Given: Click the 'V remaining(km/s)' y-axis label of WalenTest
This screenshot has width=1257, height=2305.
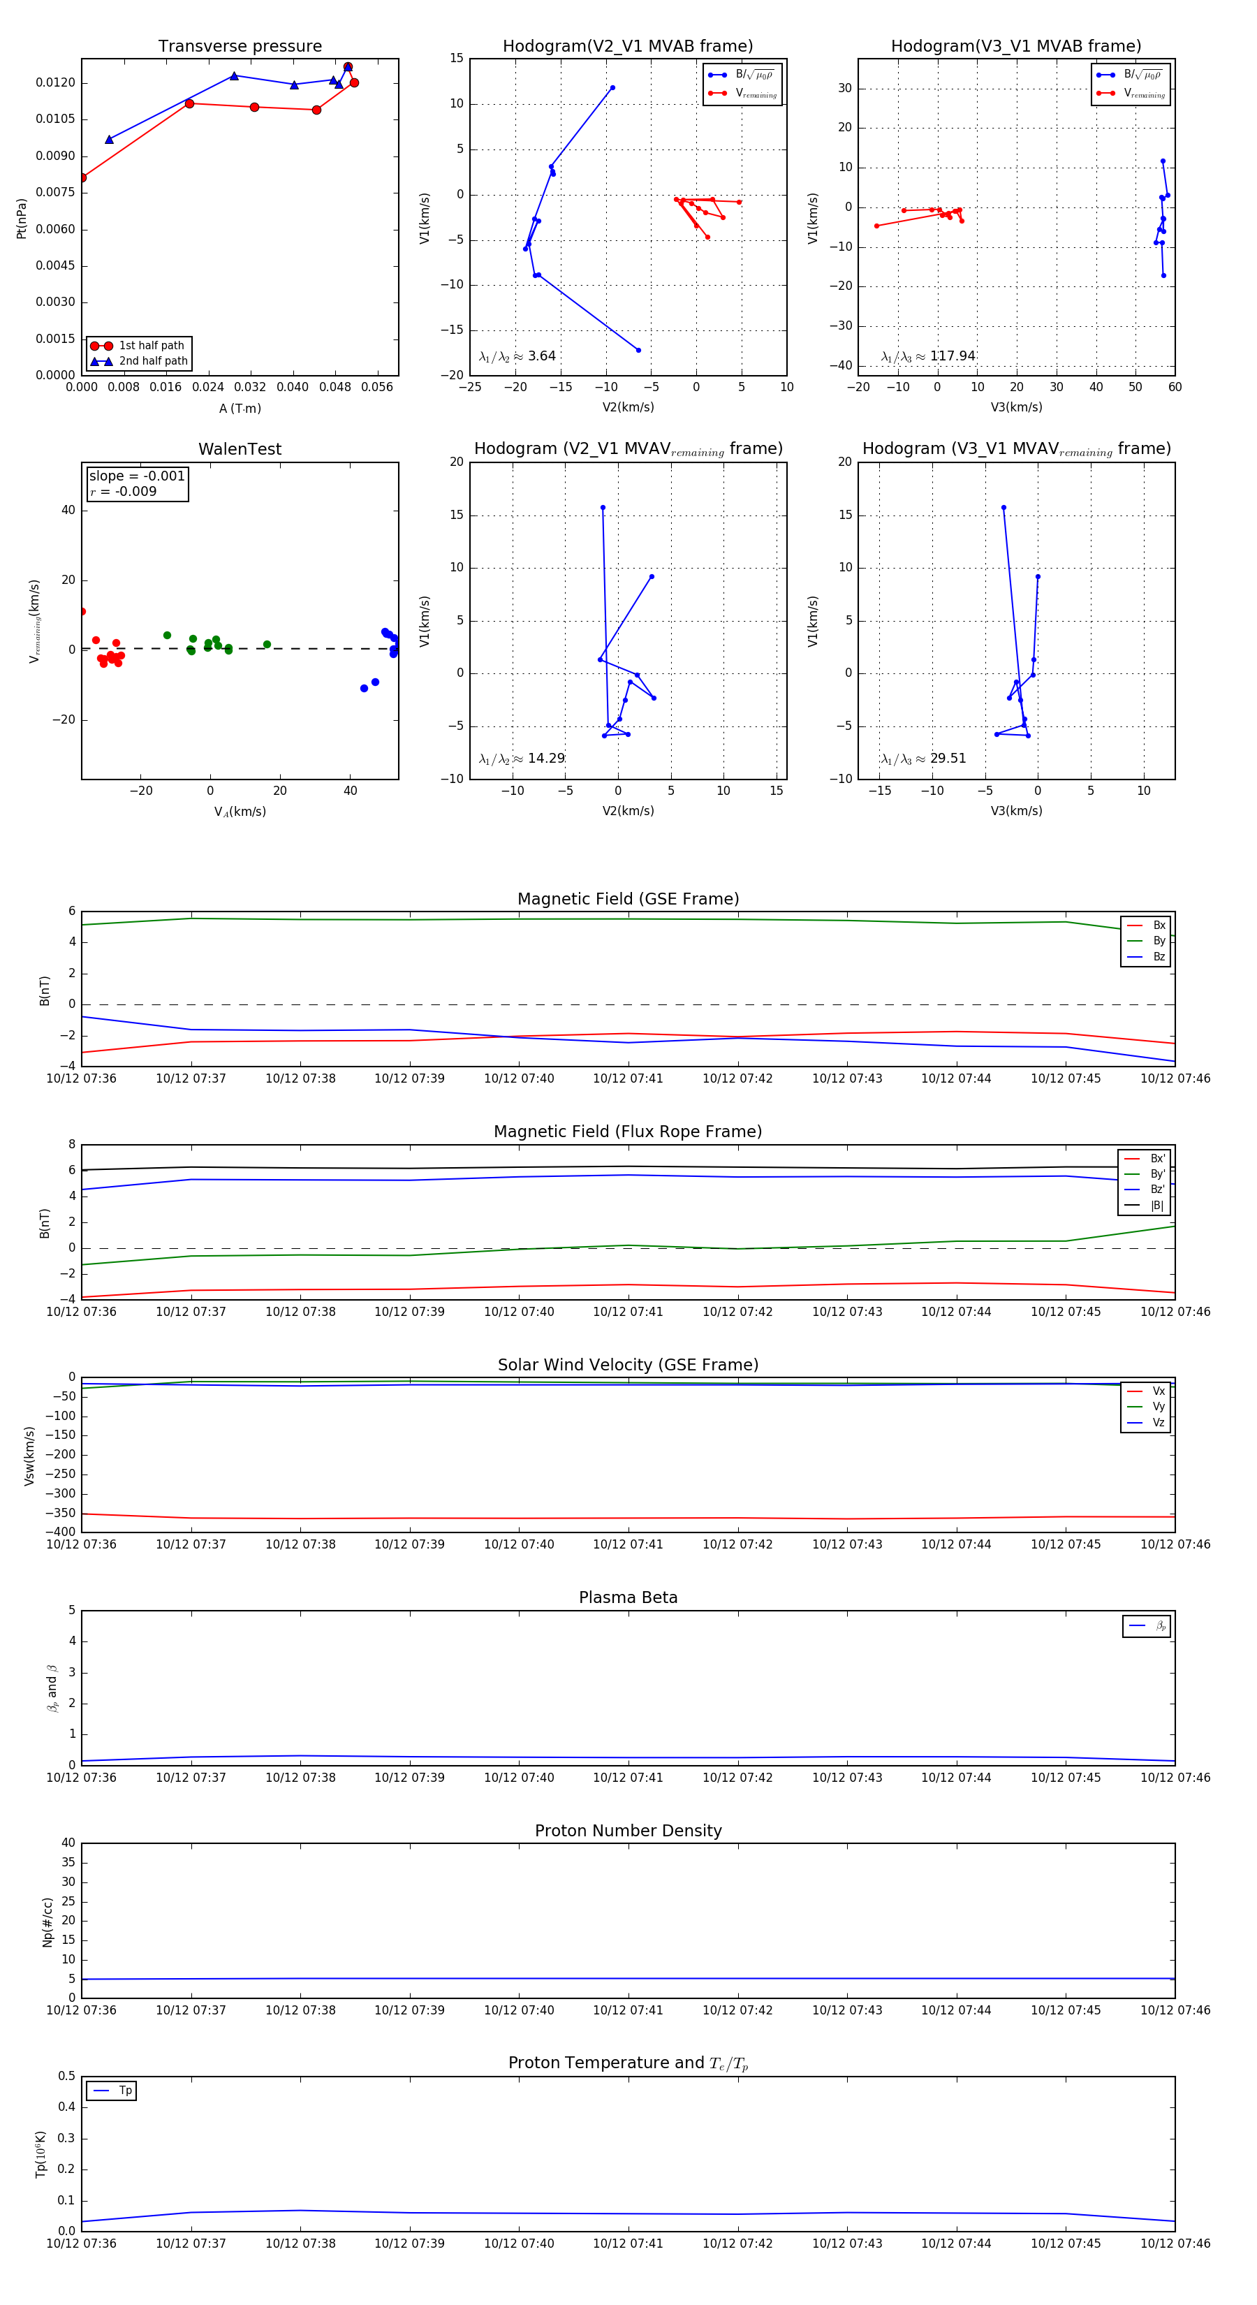Looking at the screenshot, I should coord(35,621).
